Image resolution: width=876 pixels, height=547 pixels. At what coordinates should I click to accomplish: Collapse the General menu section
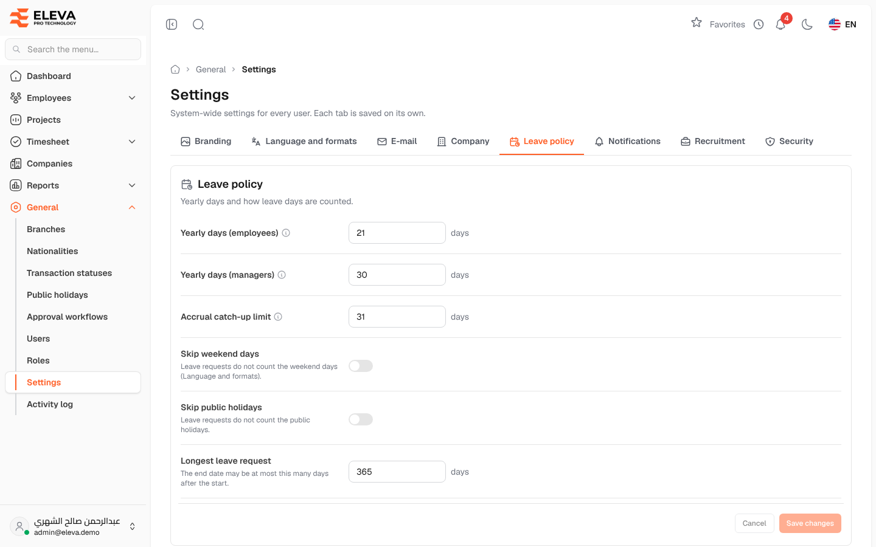click(132, 207)
